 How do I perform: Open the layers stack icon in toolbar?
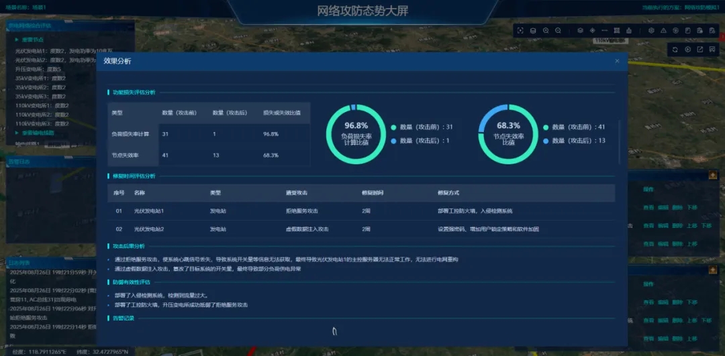click(x=580, y=31)
